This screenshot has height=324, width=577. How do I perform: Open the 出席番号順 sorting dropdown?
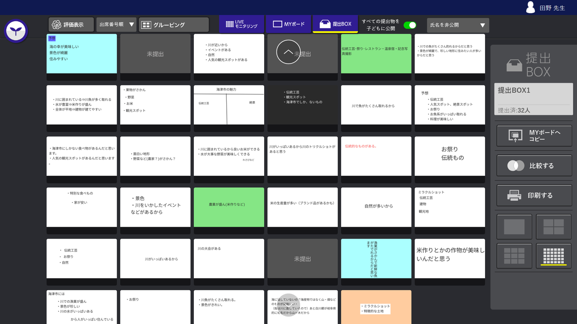tap(115, 25)
